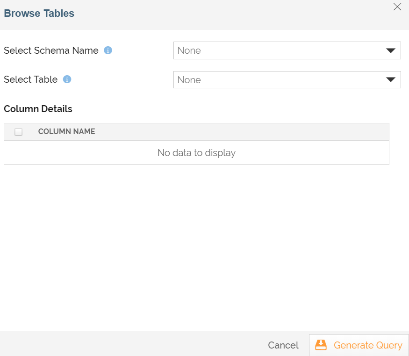Screen dimensions: 409x356
Task: Open the Select Table combo box showing None
Action: click(x=287, y=80)
